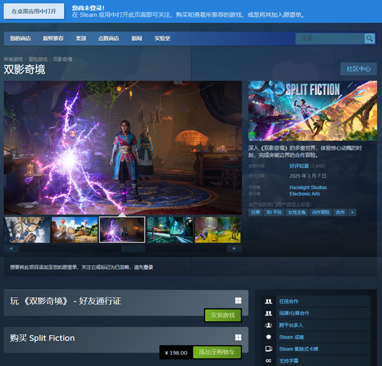Click the screenshot strip left arrow
Screen dimensions: 382x366
tap(11, 249)
